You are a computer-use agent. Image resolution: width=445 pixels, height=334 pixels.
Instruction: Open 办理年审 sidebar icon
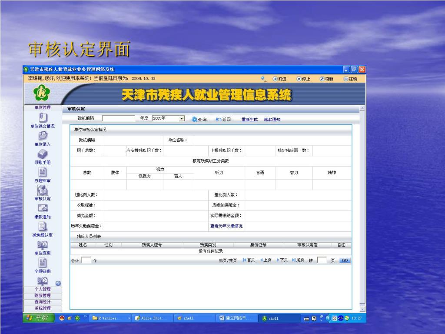tap(43, 172)
